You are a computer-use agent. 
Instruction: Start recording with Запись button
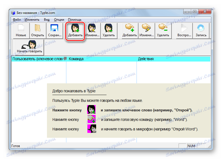201,30
